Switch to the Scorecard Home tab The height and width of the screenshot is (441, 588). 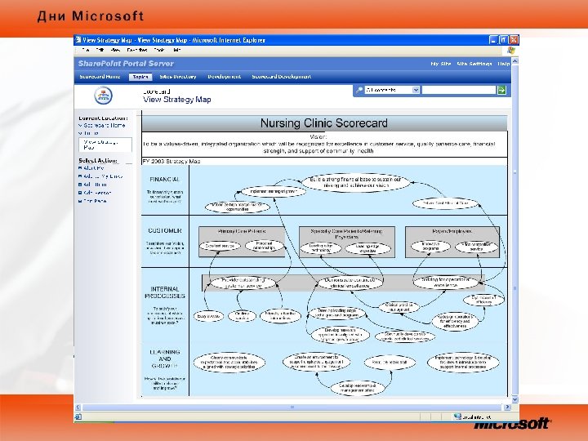pyautogui.click(x=100, y=77)
